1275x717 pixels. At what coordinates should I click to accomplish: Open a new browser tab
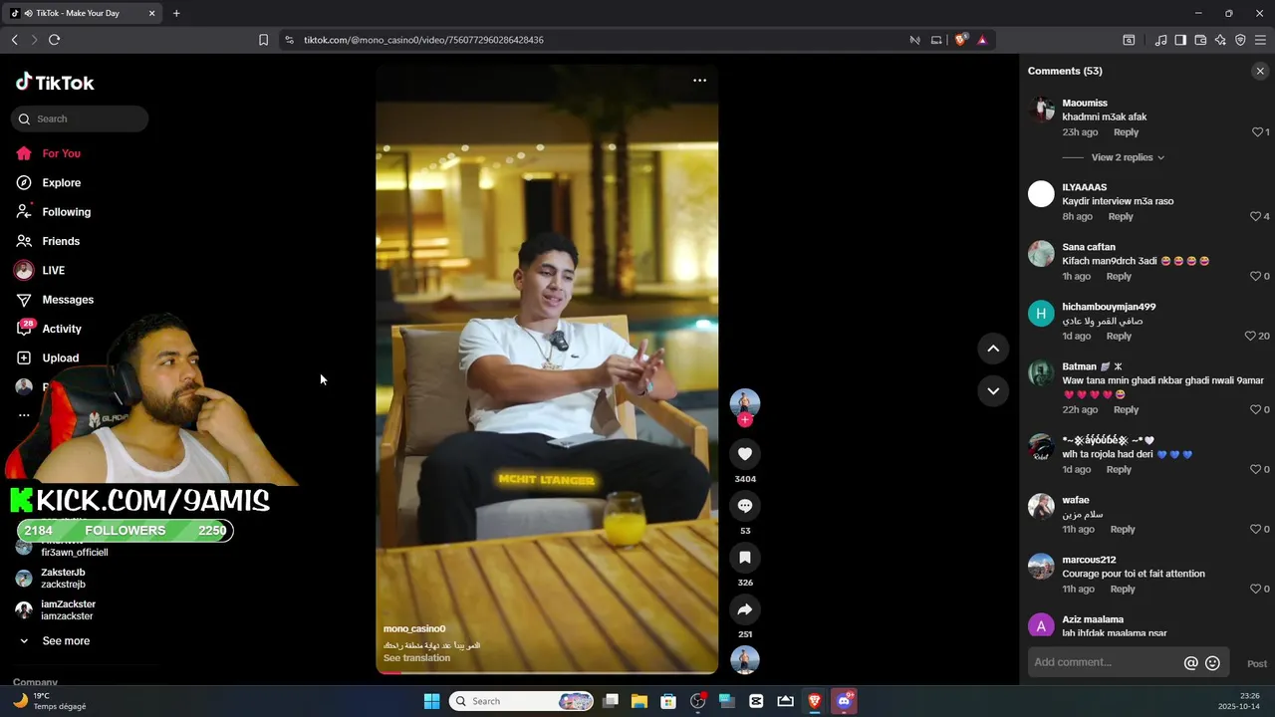(x=176, y=13)
